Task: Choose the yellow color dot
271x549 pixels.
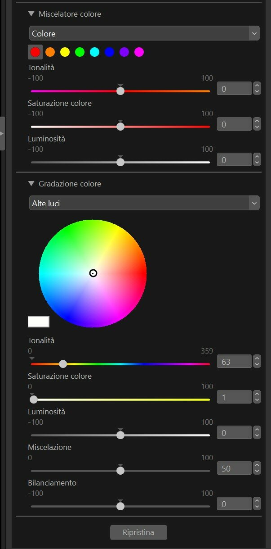Action: 65,52
